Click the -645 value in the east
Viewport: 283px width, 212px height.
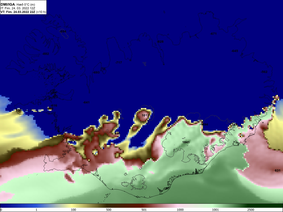click(x=235, y=51)
